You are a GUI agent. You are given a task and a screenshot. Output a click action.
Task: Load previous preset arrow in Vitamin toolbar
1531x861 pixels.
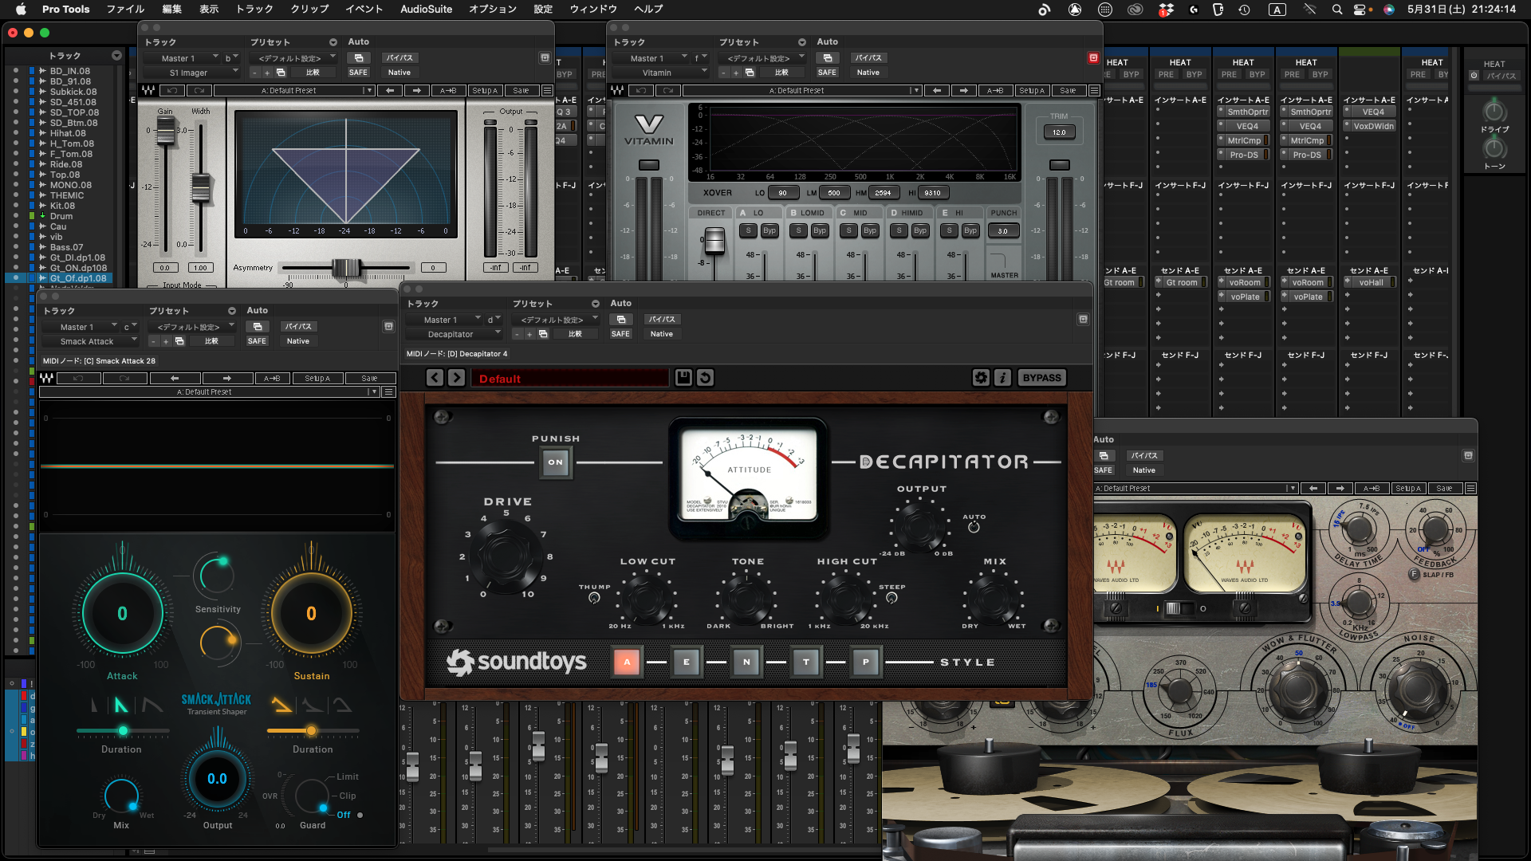[937, 91]
